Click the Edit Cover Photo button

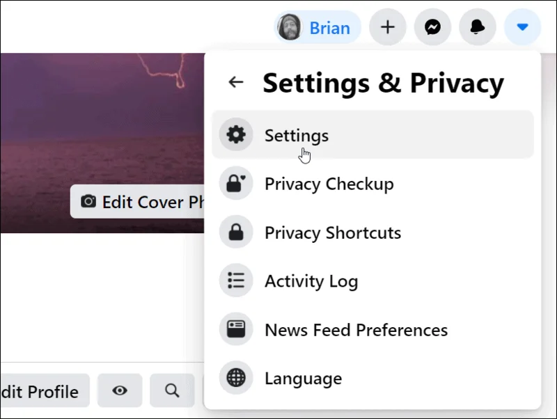137,201
